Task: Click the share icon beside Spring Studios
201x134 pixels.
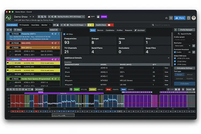Action: click(52, 17)
